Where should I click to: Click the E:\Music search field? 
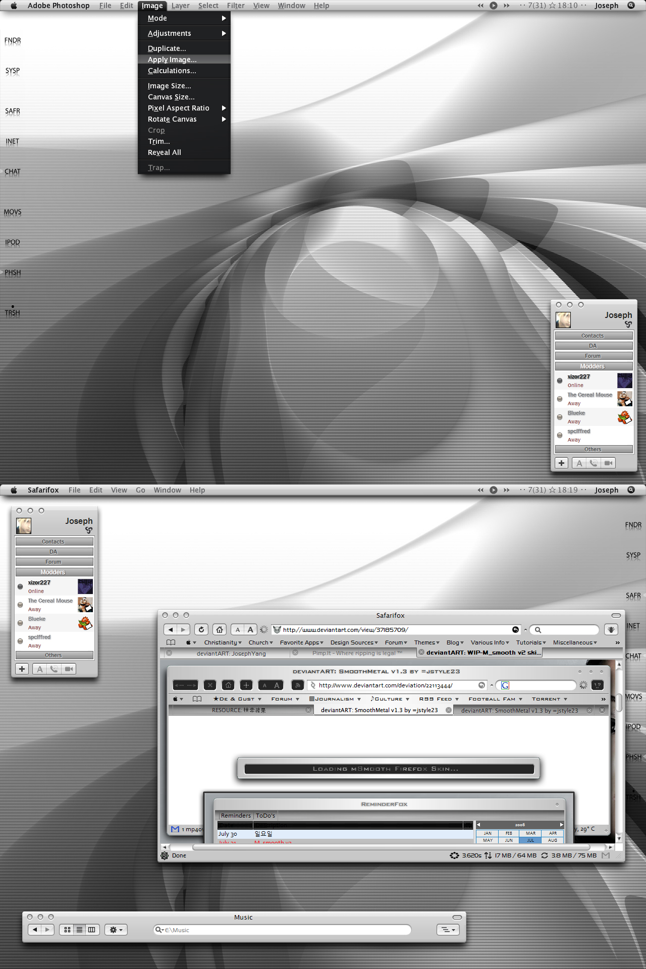[283, 930]
